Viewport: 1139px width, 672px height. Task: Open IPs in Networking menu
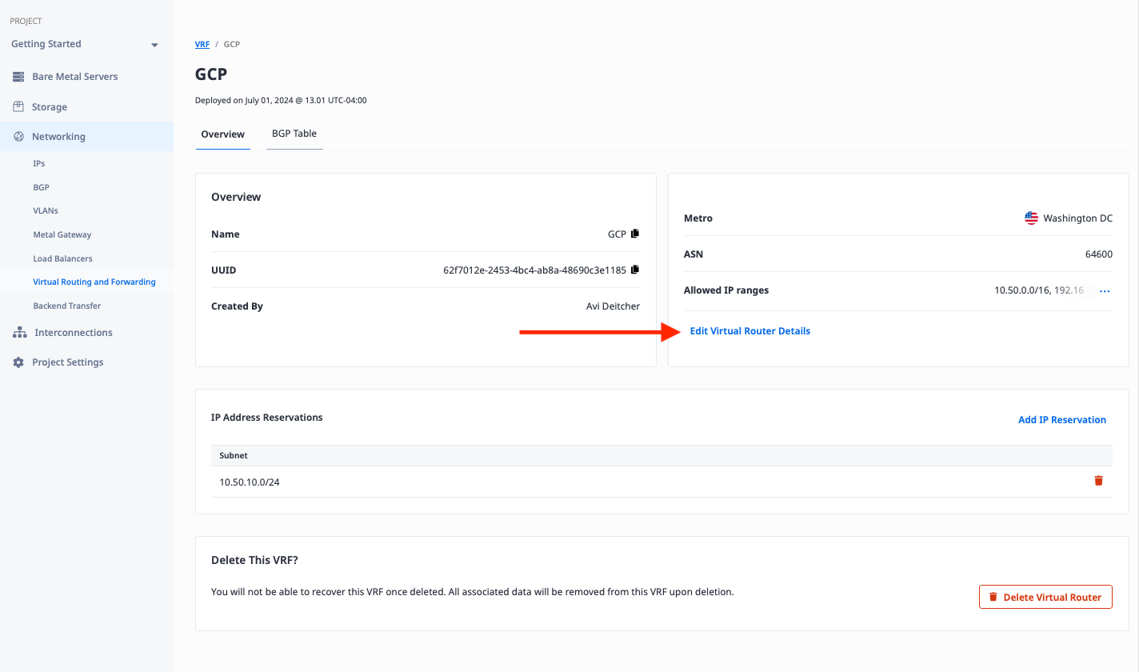tap(39, 163)
